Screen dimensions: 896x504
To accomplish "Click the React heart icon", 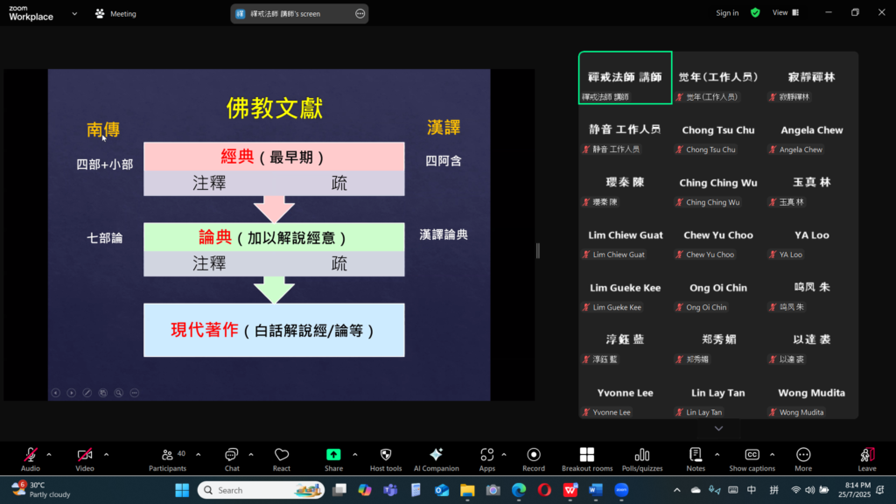I will pos(282,458).
